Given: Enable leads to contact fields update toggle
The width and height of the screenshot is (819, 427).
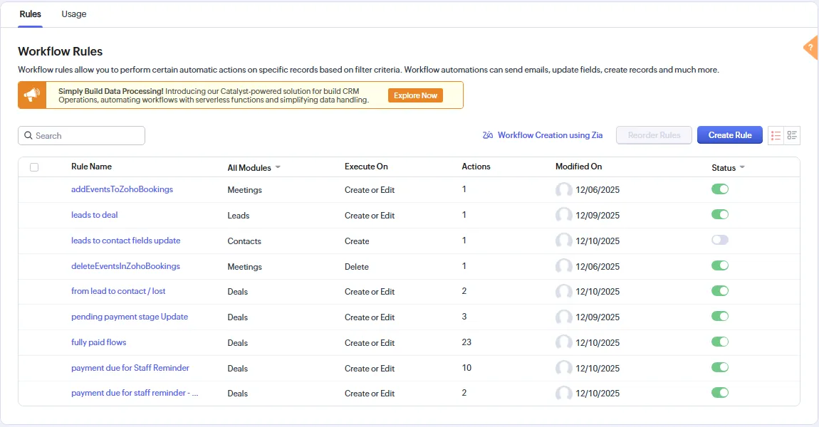Looking at the screenshot, I should [720, 240].
